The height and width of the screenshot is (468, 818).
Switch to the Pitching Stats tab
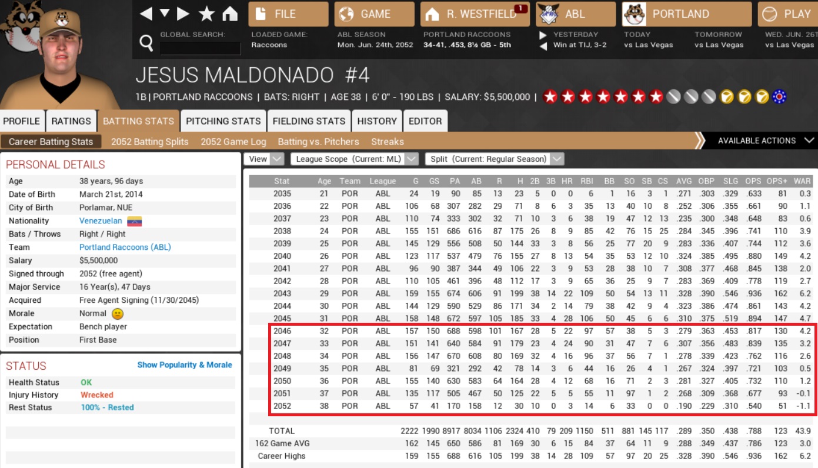tap(223, 121)
